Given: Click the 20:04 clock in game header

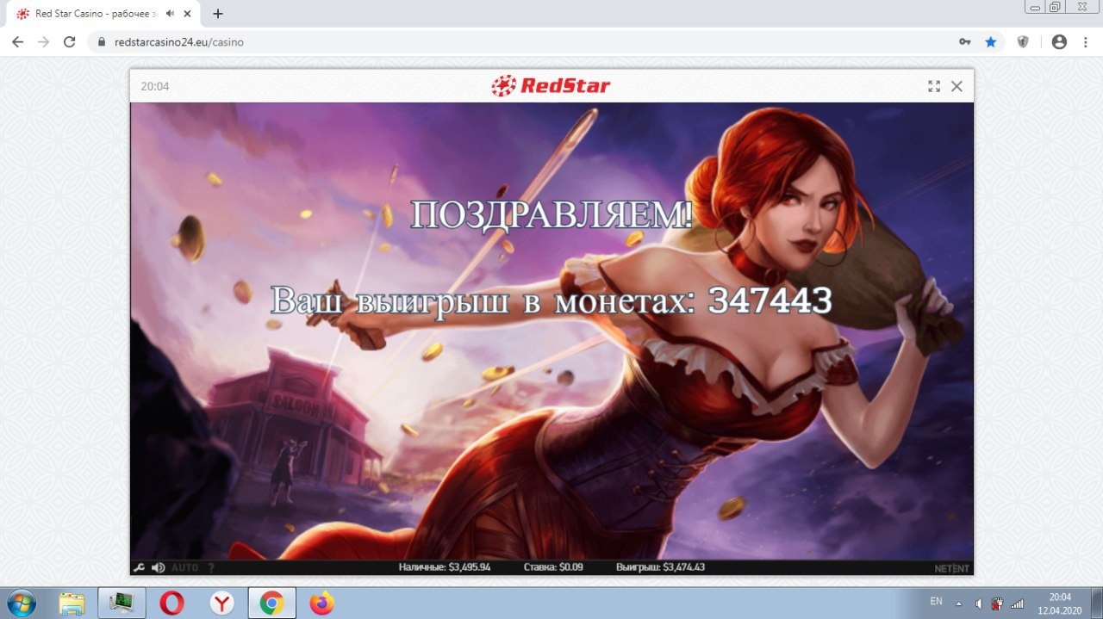Looking at the screenshot, I should click(155, 86).
